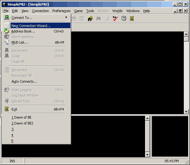
Task: Click the yellow eraser toolbar icon
Action: (x=90, y=19)
